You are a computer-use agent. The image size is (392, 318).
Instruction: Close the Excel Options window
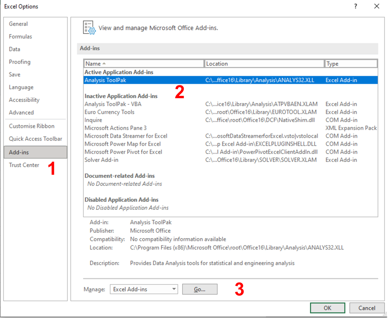[x=377, y=6]
